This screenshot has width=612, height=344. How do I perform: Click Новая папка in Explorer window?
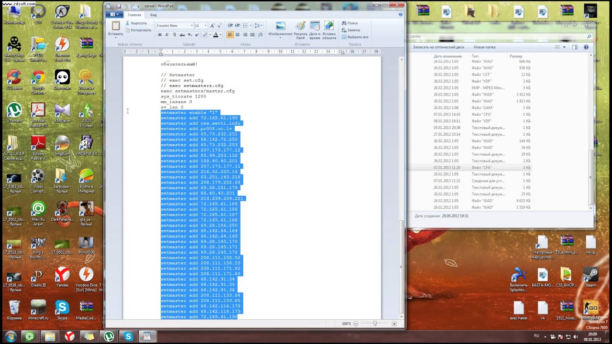[484, 47]
